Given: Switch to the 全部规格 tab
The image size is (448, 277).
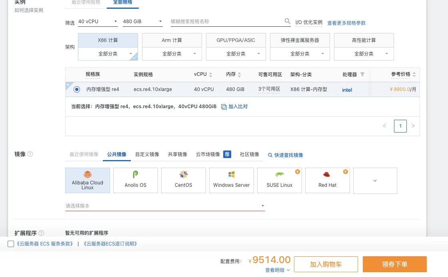Looking at the screenshot, I should click(122, 2).
